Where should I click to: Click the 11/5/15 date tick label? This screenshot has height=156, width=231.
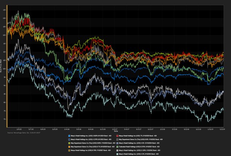coord(55,129)
